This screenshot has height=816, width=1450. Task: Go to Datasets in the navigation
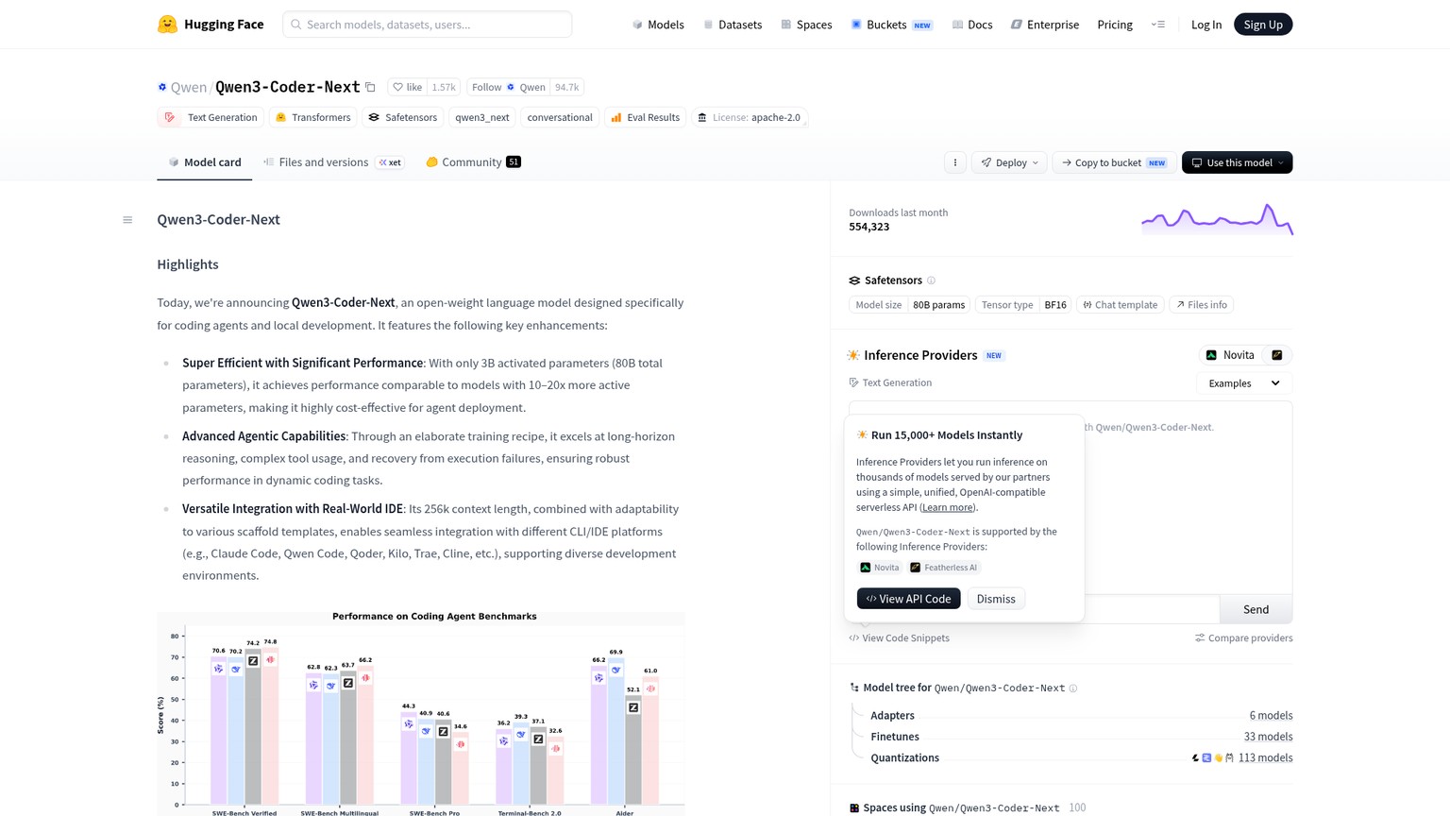pyautogui.click(x=733, y=25)
